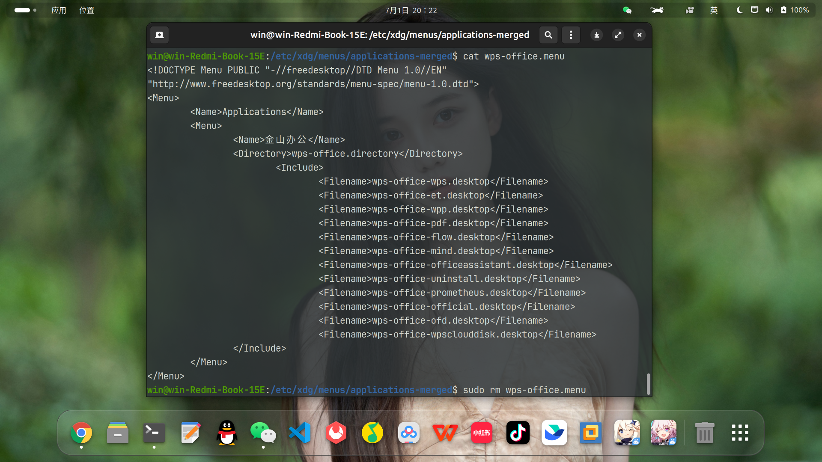Open the terminal hamburger menu

click(x=571, y=35)
